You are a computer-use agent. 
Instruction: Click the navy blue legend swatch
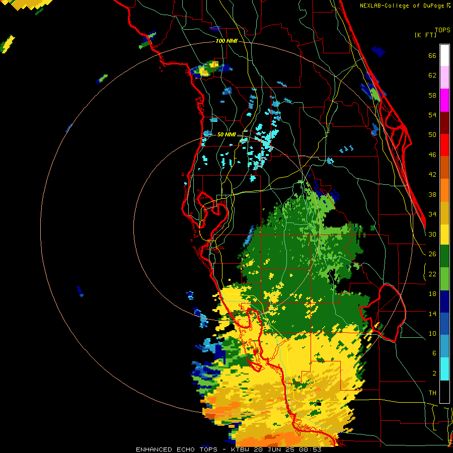(444, 301)
